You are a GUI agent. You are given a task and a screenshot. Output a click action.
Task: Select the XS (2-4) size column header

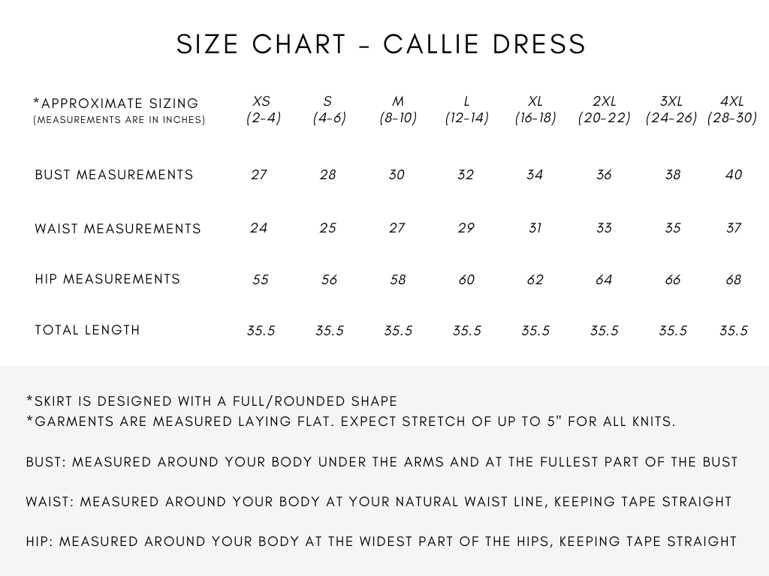pyautogui.click(x=262, y=109)
